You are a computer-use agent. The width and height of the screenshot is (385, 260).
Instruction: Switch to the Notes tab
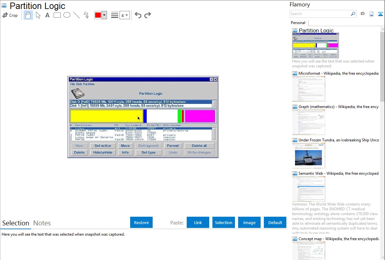(x=42, y=223)
